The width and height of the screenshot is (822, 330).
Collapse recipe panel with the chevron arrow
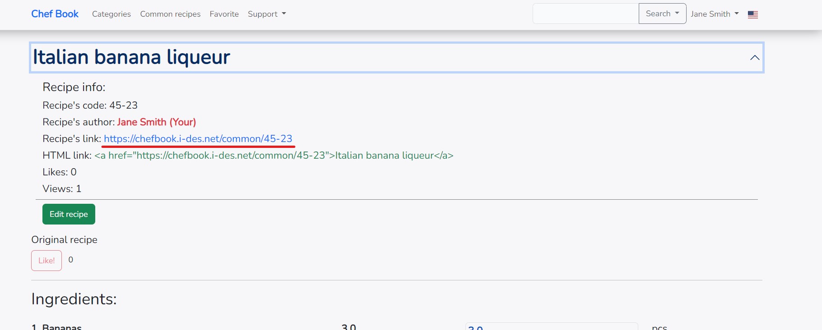(754, 58)
